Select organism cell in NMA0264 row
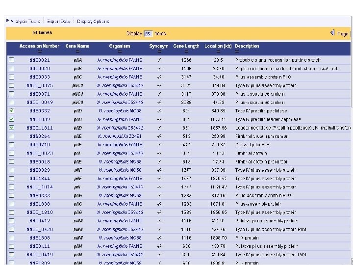 [x=120, y=136]
